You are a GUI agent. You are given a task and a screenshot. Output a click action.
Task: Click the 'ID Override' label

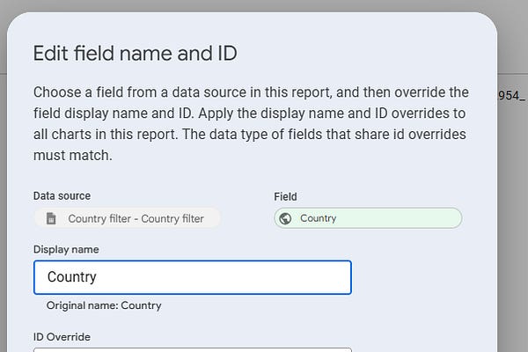pyautogui.click(x=62, y=337)
